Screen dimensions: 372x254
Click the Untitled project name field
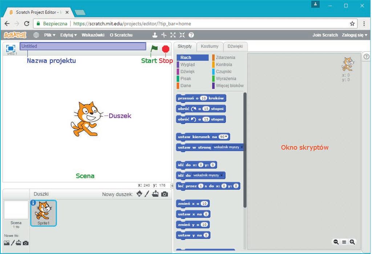pos(83,46)
